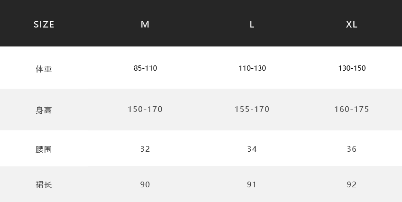
Task: Click weight value 130-150
Action: [352, 68]
